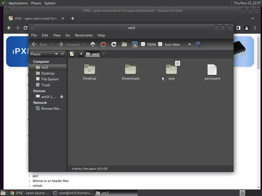Close the Places side pane
This screenshot has height=196, width=262.
(x=62, y=54)
